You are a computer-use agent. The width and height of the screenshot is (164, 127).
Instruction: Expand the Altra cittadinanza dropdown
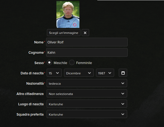pos(87,94)
